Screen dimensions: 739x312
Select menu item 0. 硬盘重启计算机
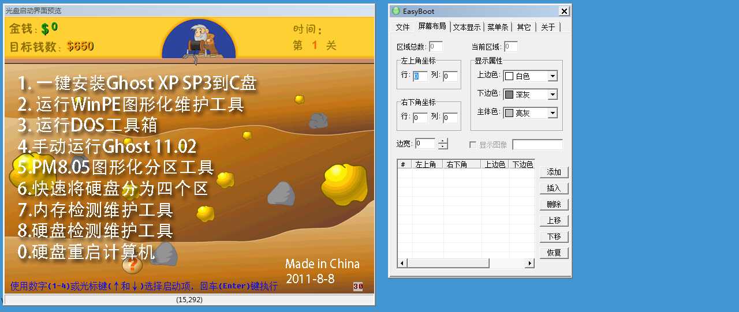coord(87,252)
